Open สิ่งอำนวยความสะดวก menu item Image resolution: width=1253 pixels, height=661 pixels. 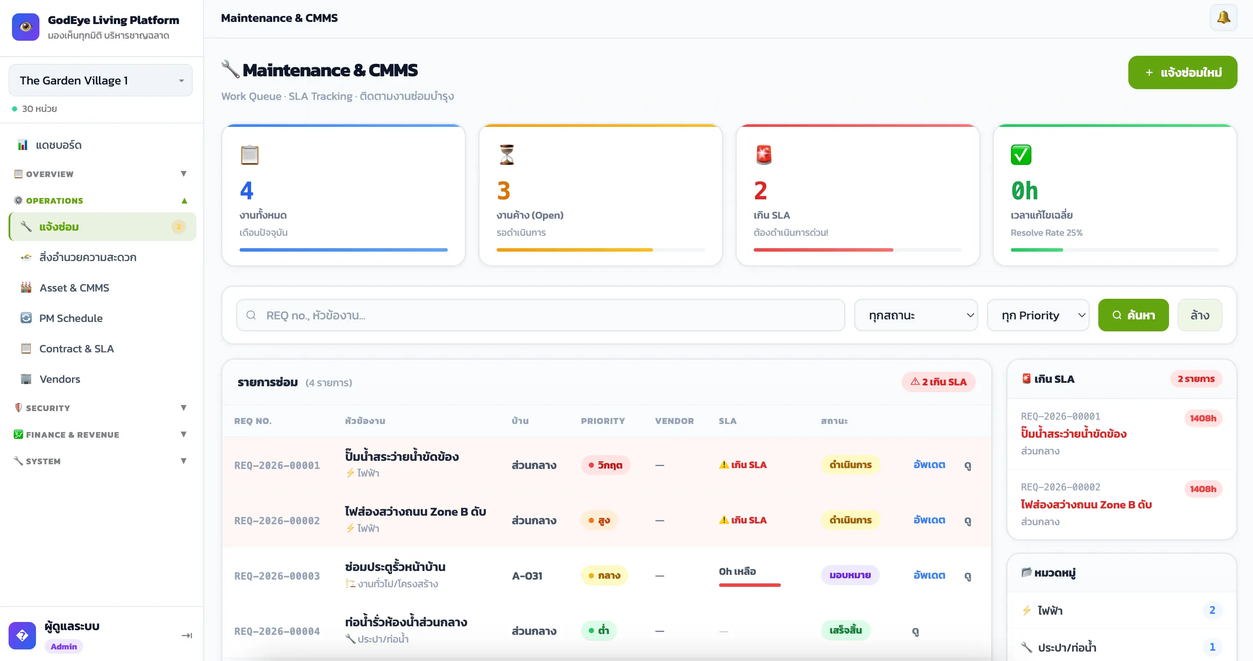102,257
